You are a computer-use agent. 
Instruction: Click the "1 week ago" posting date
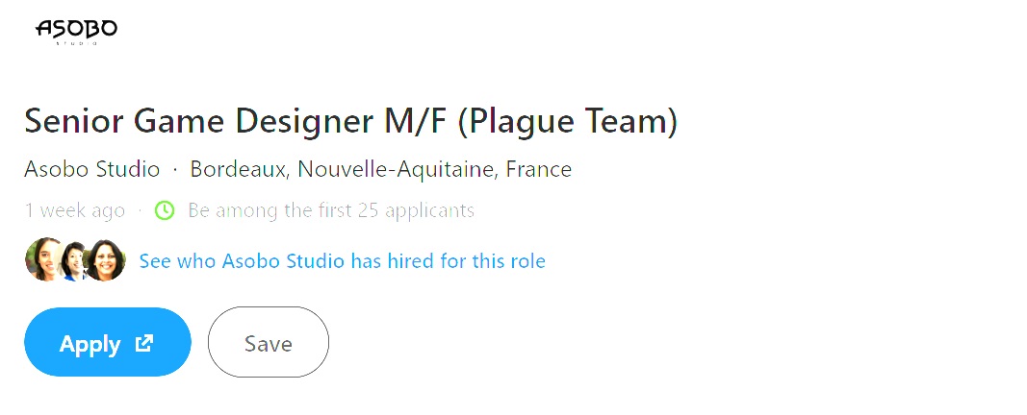(74, 210)
